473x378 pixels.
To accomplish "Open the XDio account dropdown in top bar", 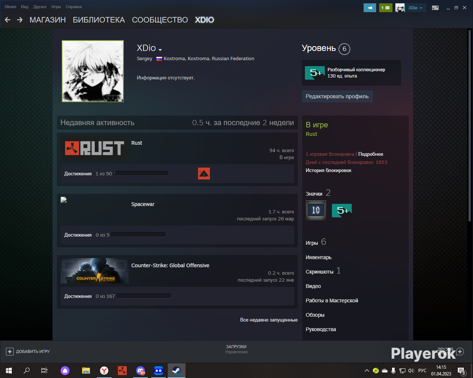I will tap(415, 8).
